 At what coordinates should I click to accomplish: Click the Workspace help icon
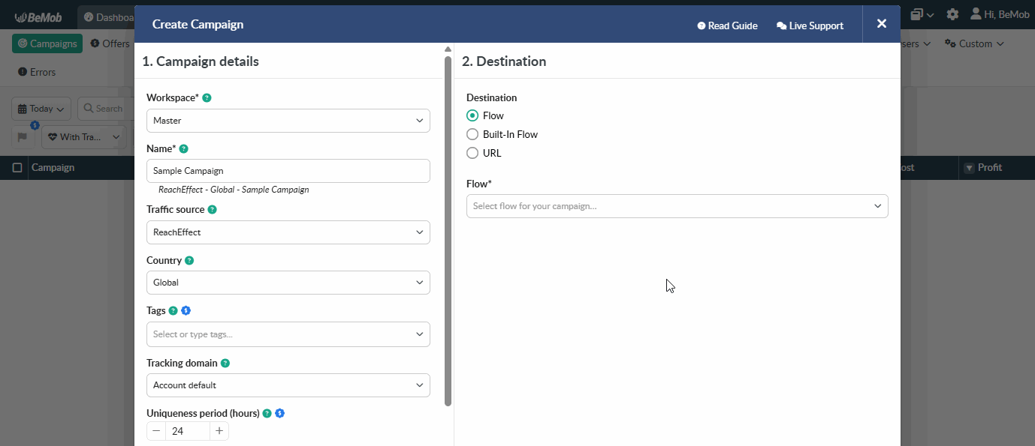207,98
